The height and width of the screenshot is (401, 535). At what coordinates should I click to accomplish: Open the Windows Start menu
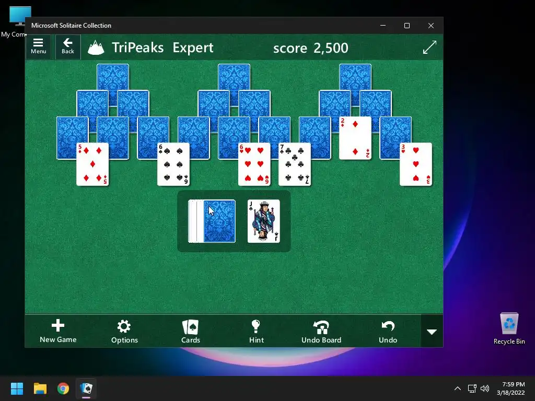(17, 388)
